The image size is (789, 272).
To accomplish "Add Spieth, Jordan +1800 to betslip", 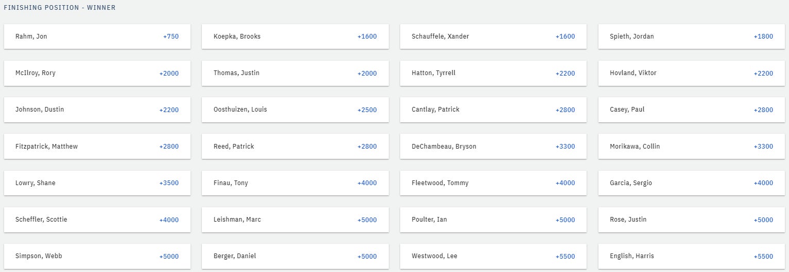I will (692, 37).
